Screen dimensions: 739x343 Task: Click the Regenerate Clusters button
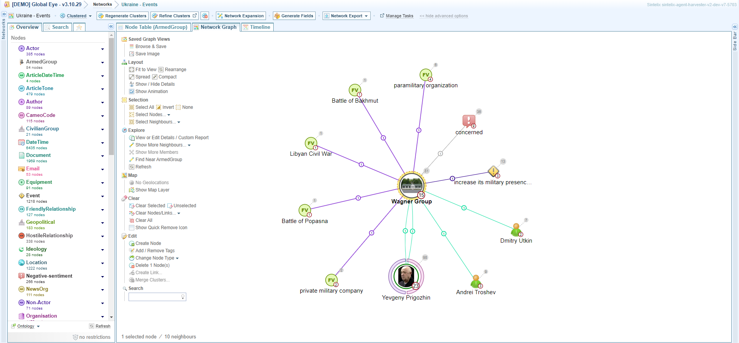pos(122,16)
